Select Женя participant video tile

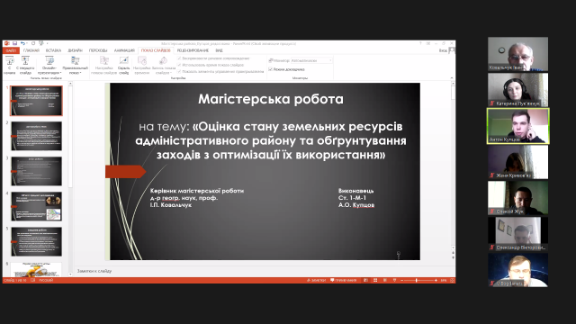coord(517,162)
